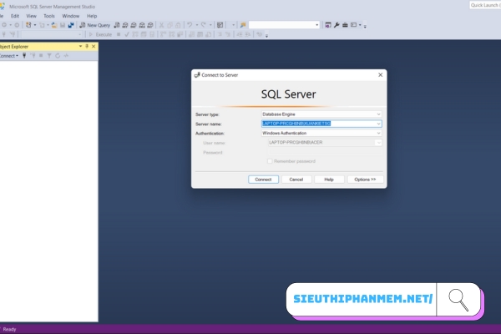This screenshot has width=501, height=334.
Task: Expand the Server type dropdown
Action: pos(378,114)
